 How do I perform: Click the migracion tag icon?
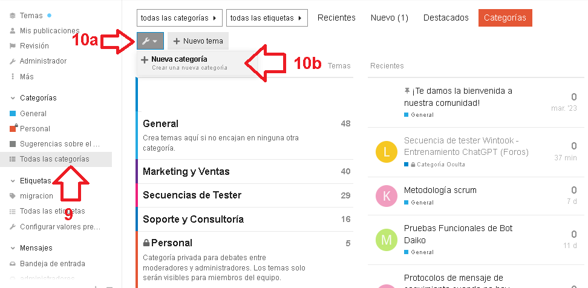(x=13, y=196)
